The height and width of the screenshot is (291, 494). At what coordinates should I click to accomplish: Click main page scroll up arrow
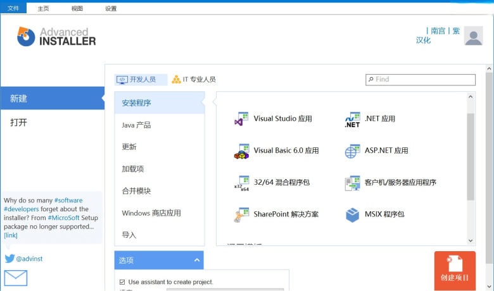489,68
